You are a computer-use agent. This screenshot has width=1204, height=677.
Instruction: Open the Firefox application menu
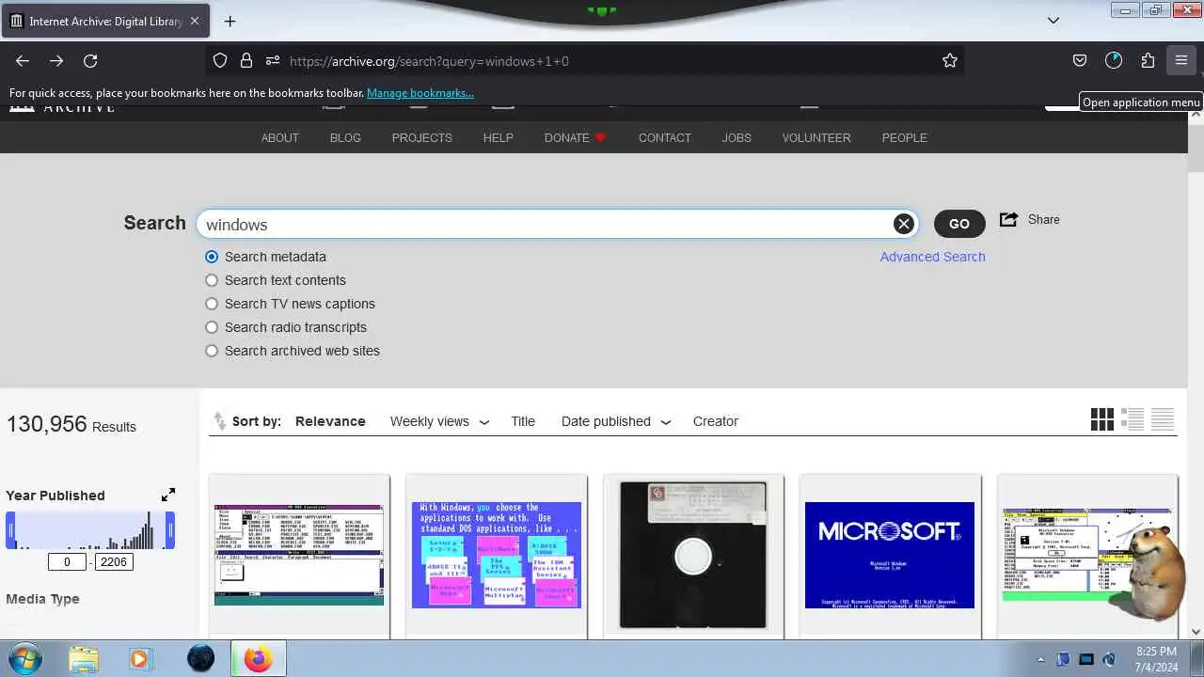tap(1181, 60)
